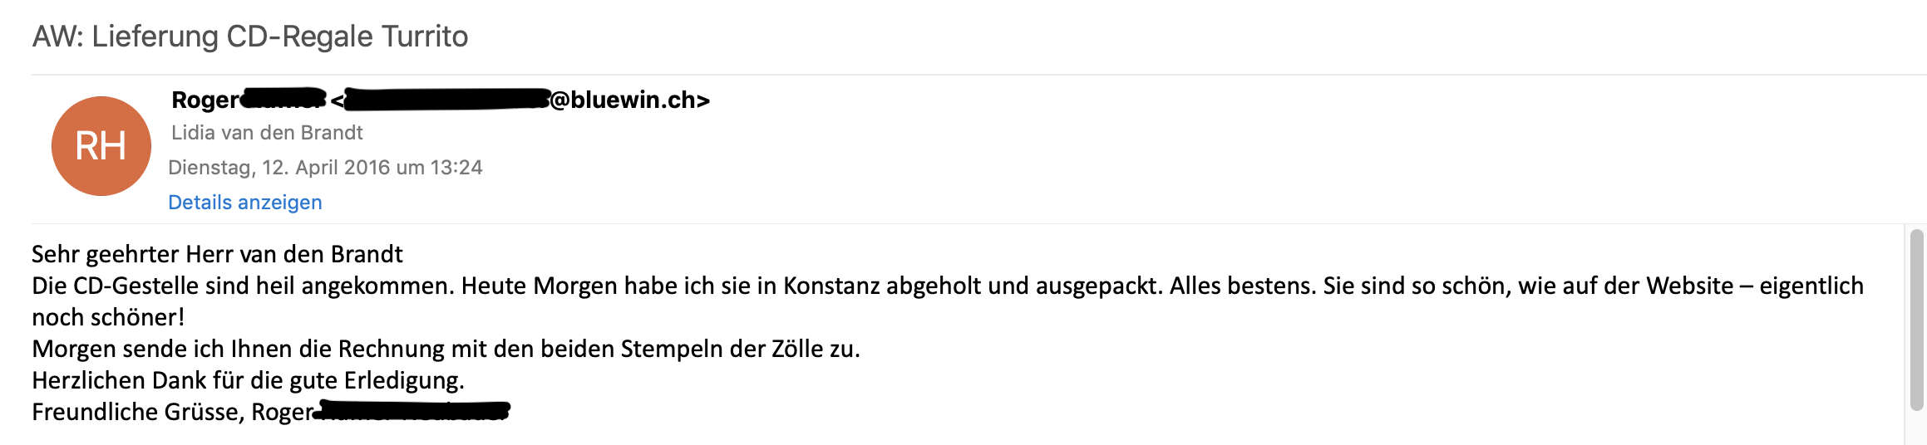
Task: Click the scrollbar track below the thumb
Action: tap(1916, 428)
